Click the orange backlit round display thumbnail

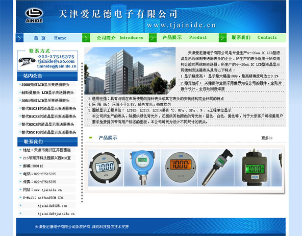180,168
